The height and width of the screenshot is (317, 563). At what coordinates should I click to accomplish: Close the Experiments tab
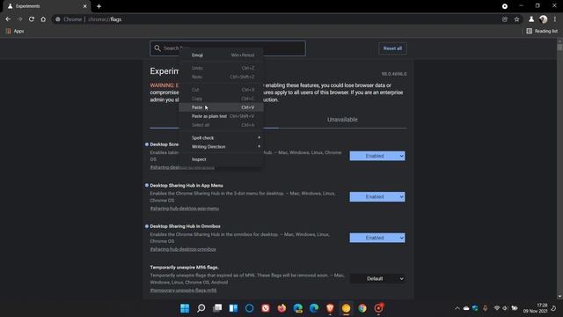[84, 6]
